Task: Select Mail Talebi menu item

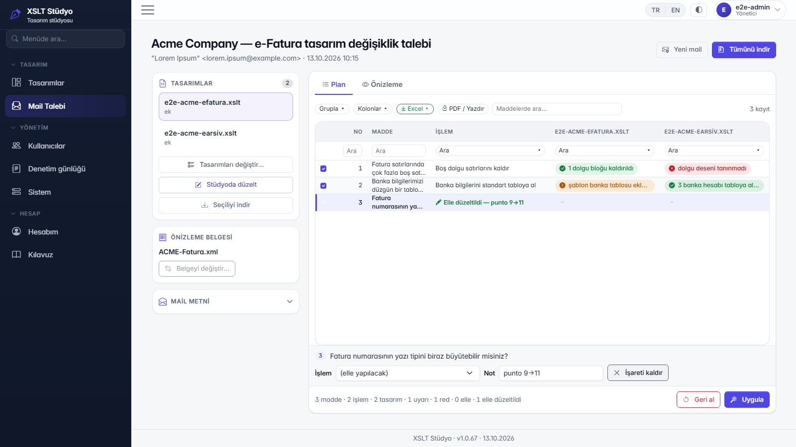Action: 65,106
